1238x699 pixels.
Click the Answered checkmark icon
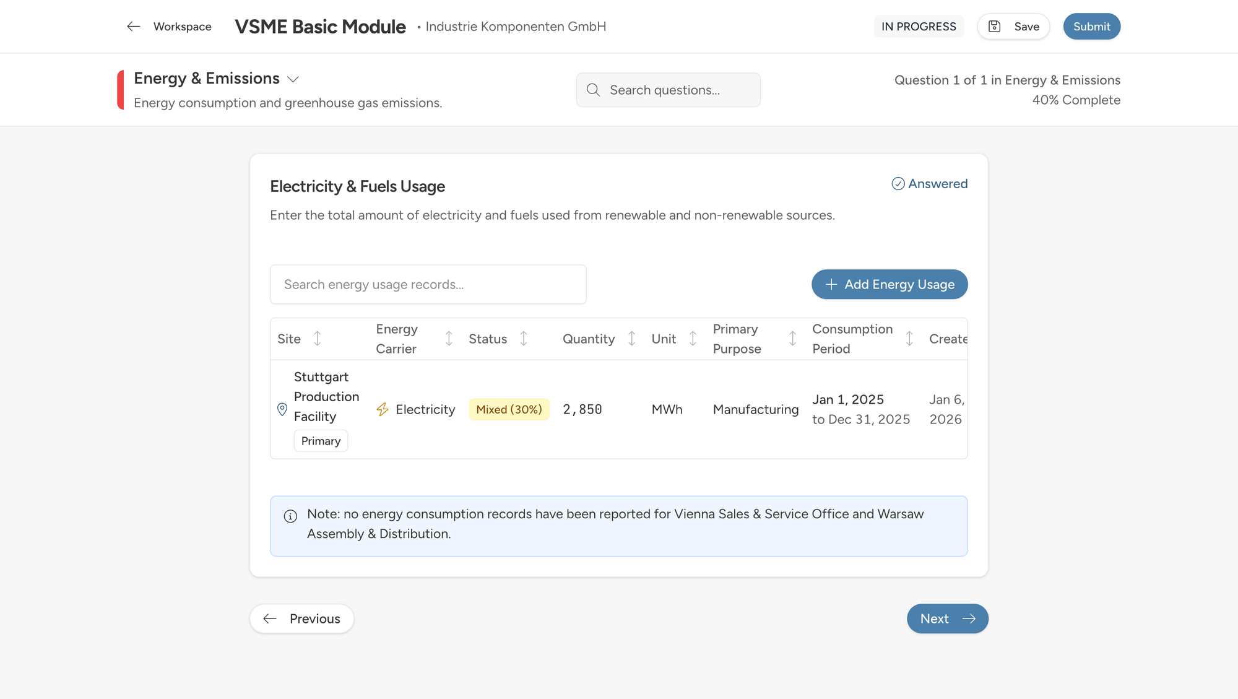(x=898, y=184)
